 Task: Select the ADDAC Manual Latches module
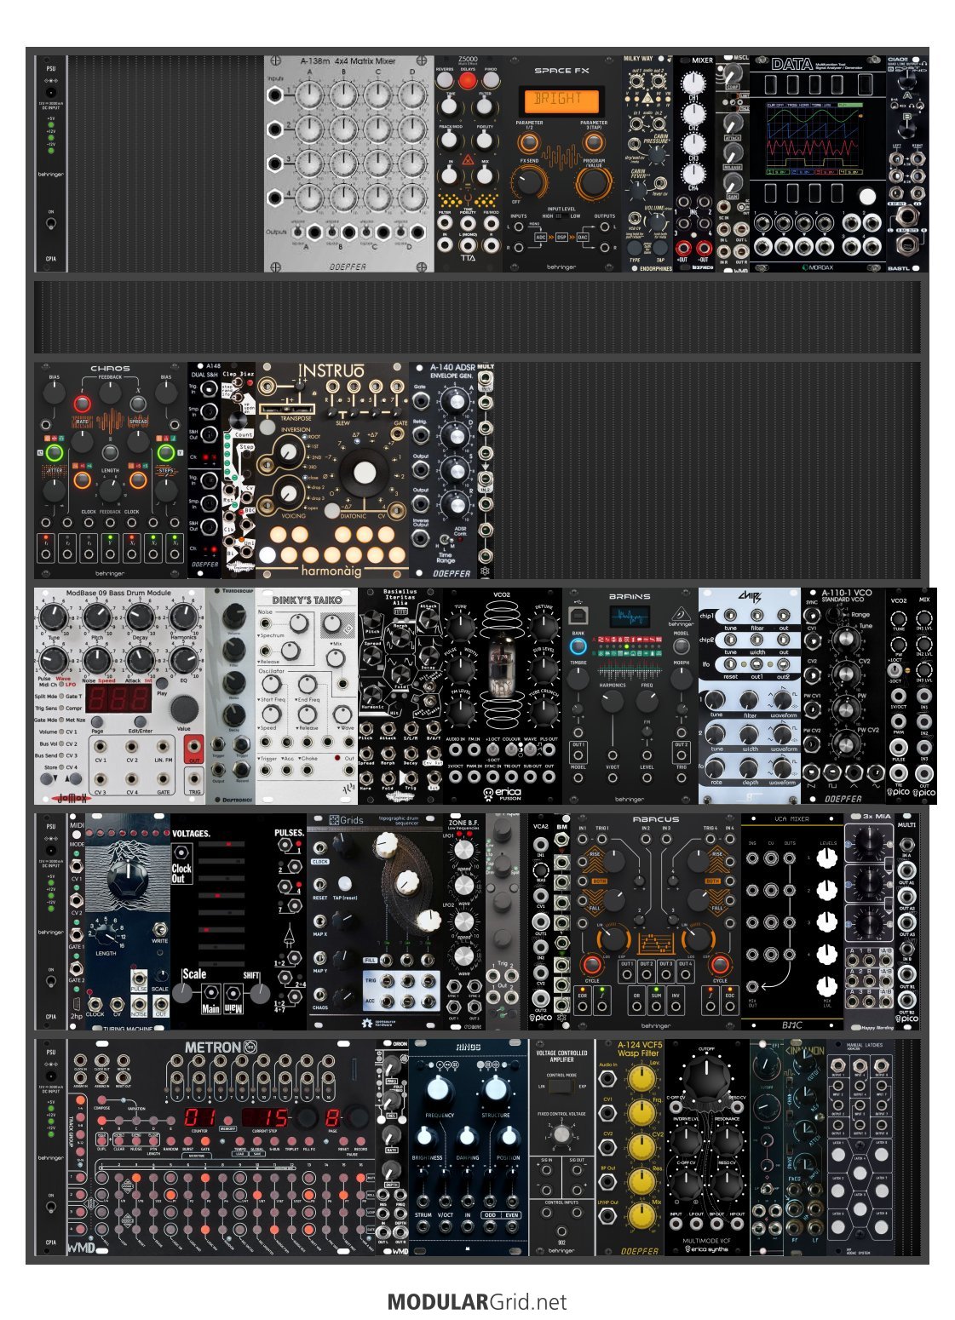[x=860, y=1147]
